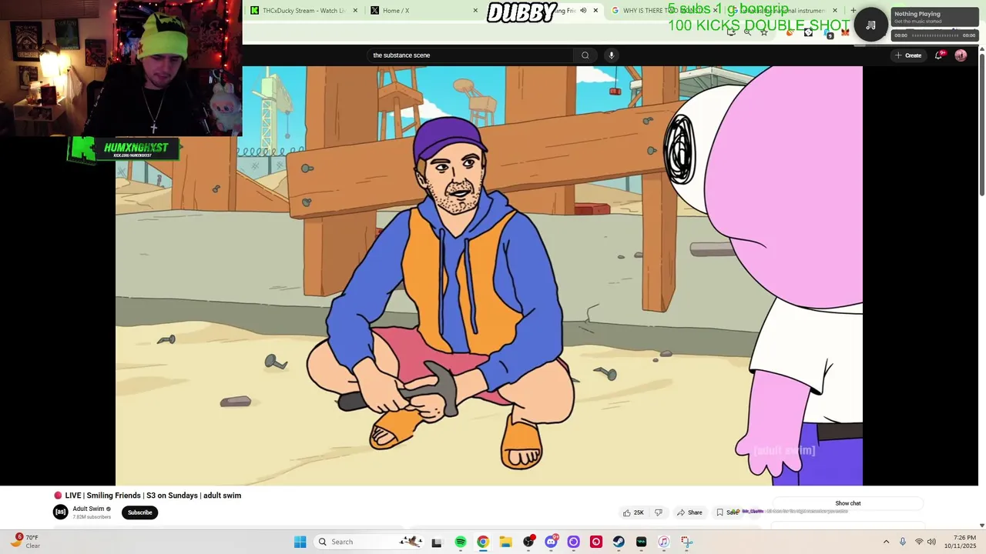
Task: Switch to THCxDucky Stream browser tab
Action: pyautogui.click(x=304, y=11)
